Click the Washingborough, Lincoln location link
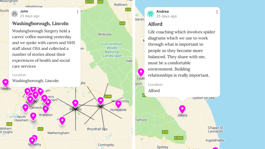Screen dimensions: 265x149 [x=35, y=81]
